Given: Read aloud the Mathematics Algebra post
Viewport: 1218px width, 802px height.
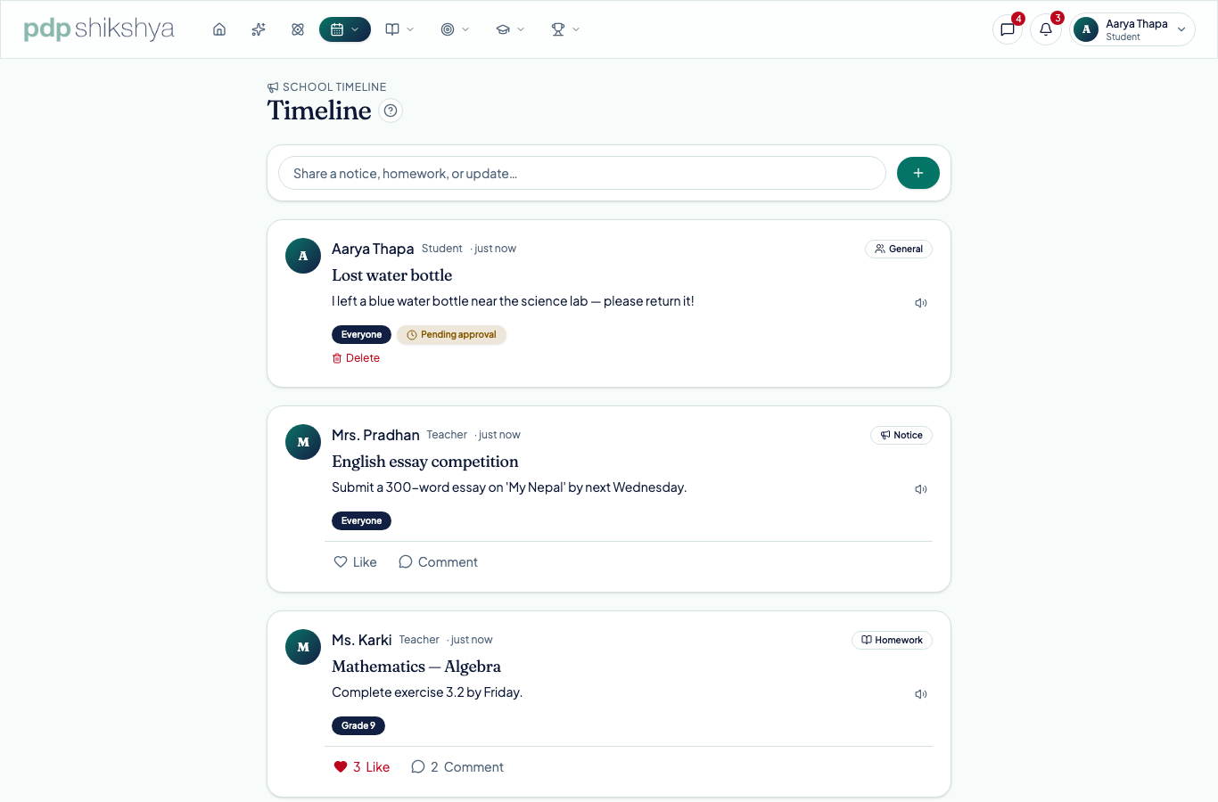Looking at the screenshot, I should 921,694.
